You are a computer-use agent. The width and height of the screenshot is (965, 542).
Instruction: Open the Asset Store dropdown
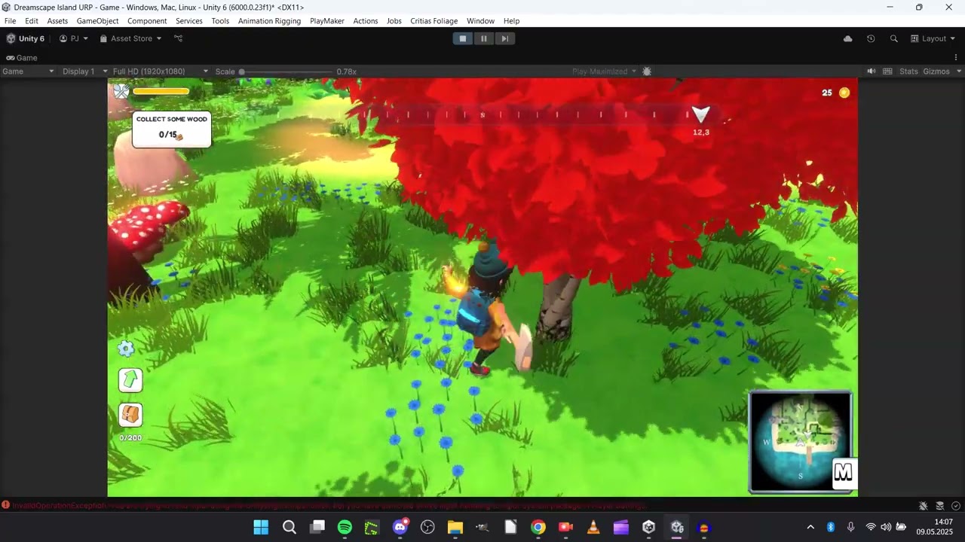(x=131, y=38)
